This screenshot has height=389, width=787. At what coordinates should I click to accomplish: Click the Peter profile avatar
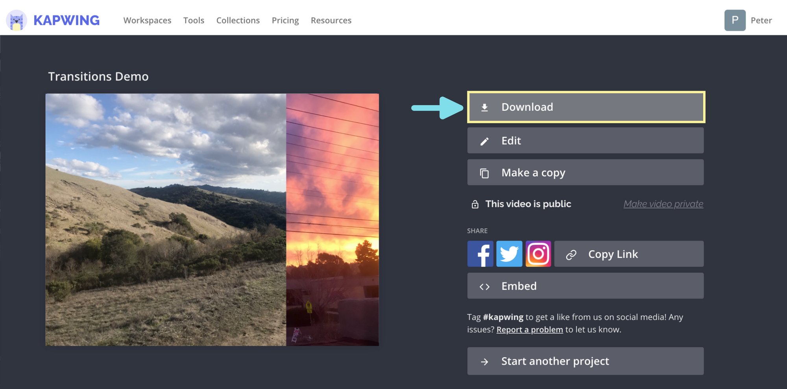735,20
